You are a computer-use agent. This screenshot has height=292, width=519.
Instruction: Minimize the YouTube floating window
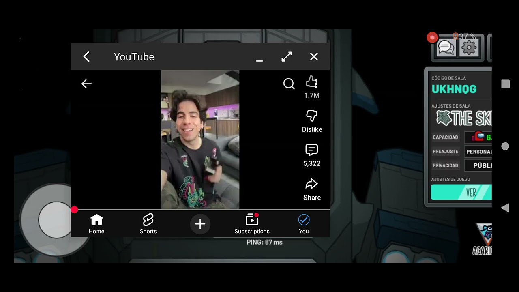(259, 60)
